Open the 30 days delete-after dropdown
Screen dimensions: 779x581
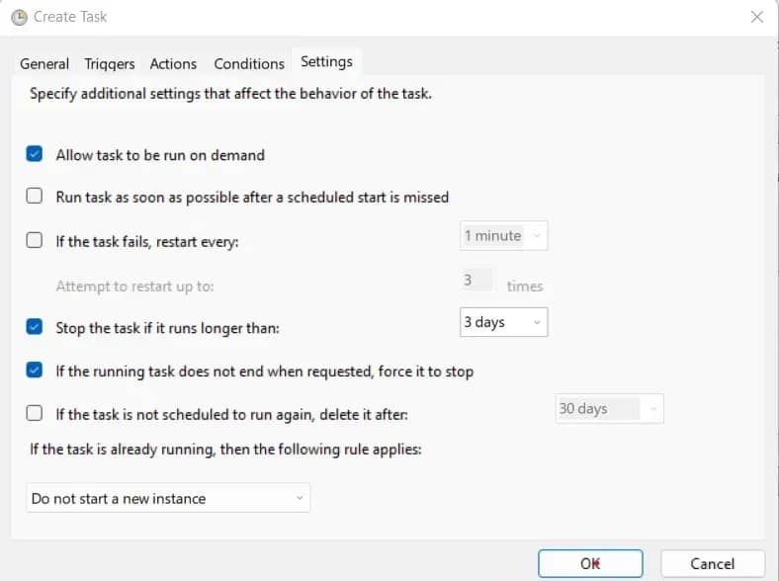[x=610, y=408]
